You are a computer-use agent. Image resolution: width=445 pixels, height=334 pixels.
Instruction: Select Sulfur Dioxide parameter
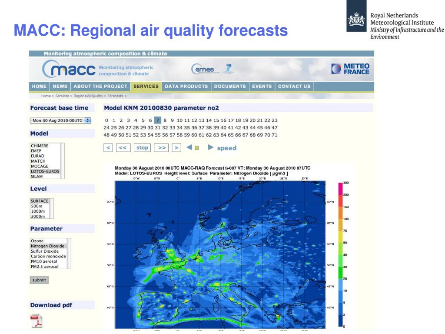point(49,251)
